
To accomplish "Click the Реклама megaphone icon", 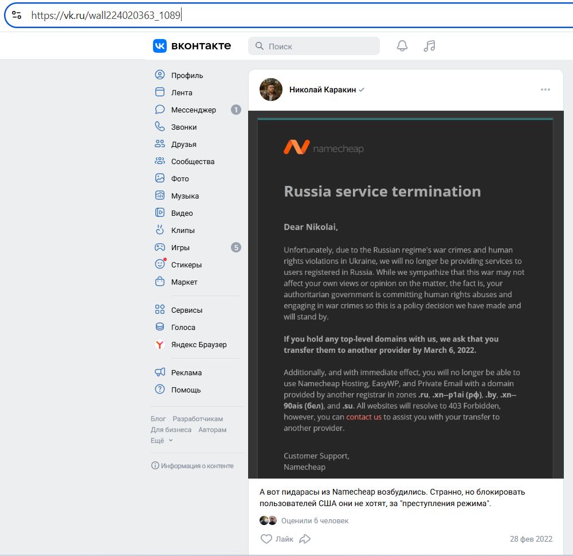I will coord(160,372).
